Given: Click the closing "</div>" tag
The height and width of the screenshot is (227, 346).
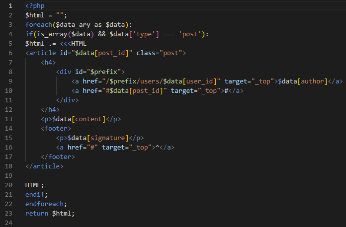Looking at the screenshot, I should point(68,100).
